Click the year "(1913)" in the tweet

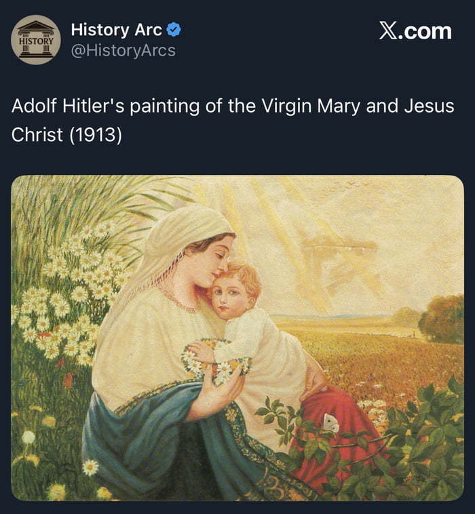tap(94, 134)
